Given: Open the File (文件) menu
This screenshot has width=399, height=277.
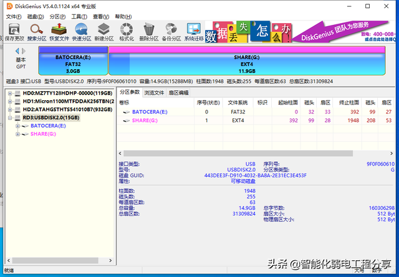Looking at the screenshot, I should pos(14,17).
